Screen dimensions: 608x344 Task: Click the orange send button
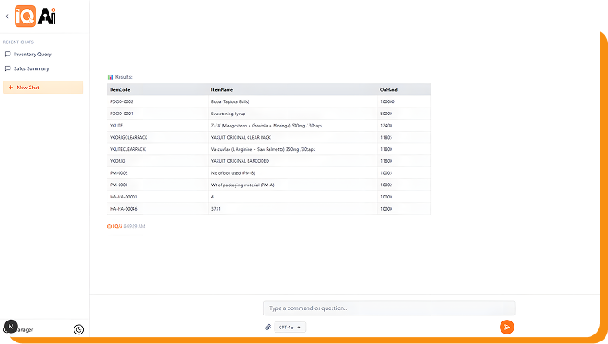(507, 328)
